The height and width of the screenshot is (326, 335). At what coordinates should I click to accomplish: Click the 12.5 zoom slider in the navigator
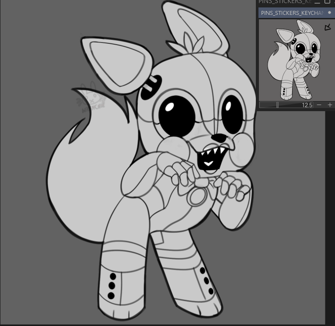[x=286, y=105]
